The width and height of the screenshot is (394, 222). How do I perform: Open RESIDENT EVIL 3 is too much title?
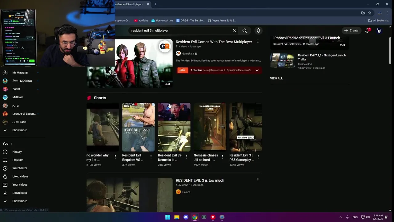click(200, 180)
